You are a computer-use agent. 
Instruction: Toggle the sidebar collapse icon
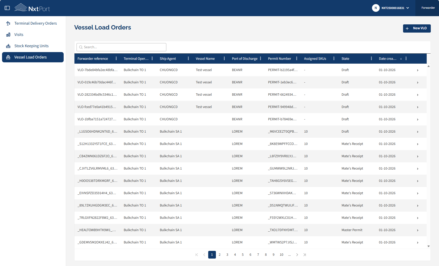7,8
